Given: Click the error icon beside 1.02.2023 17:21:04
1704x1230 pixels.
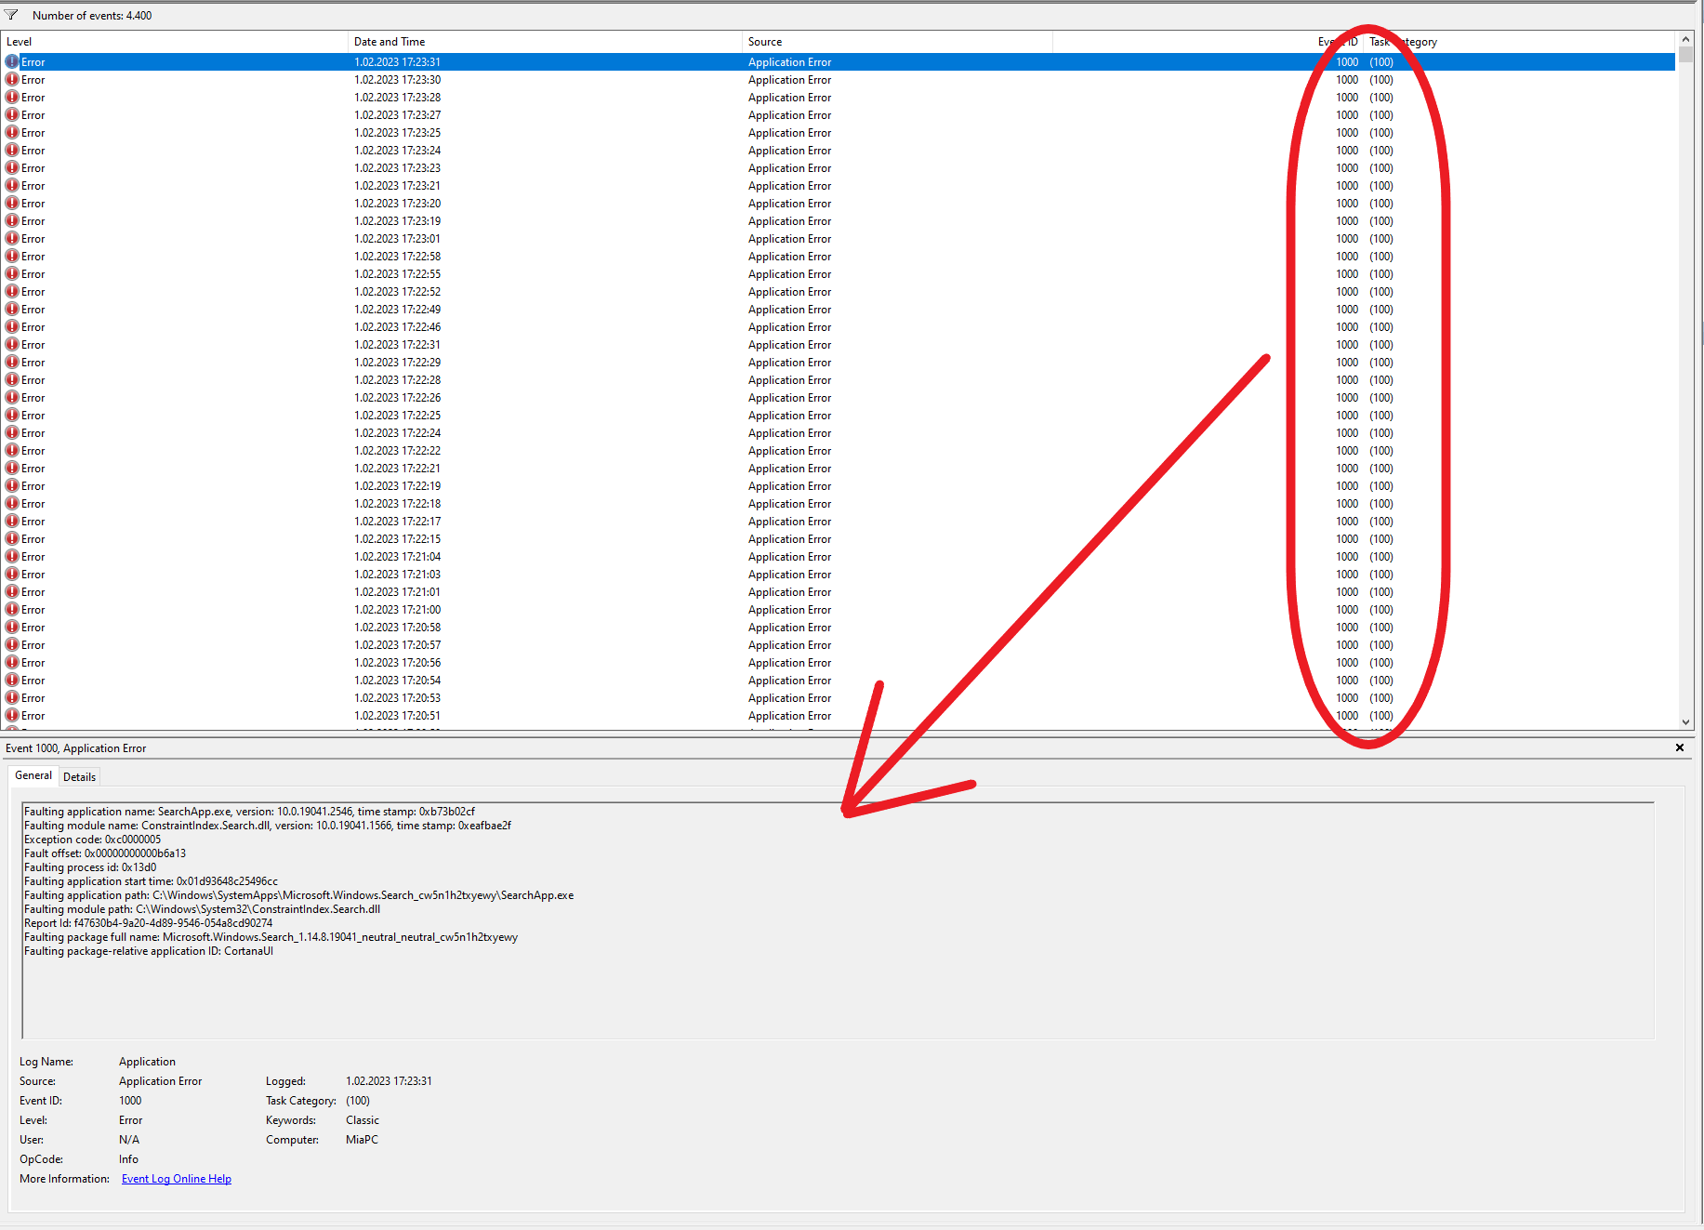Looking at the screenshot, I should 12,556.
